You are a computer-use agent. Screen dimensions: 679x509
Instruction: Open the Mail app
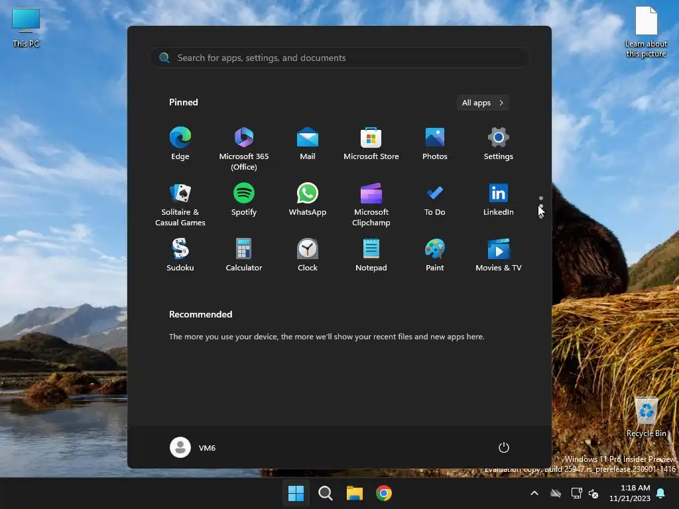click(x=308, y=144)
